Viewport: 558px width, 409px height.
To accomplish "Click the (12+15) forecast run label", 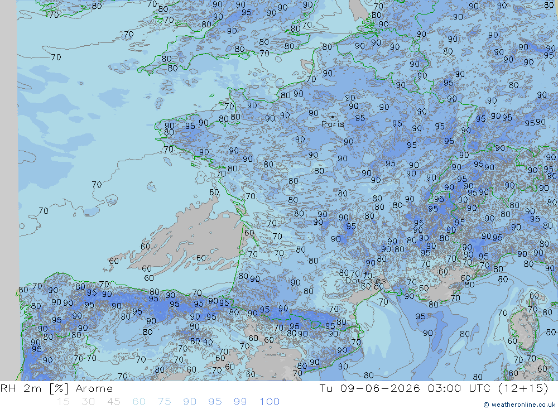I will tap(523, 388).
